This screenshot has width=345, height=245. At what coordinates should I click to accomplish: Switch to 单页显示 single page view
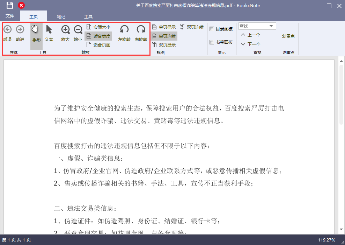pos(164,27)
